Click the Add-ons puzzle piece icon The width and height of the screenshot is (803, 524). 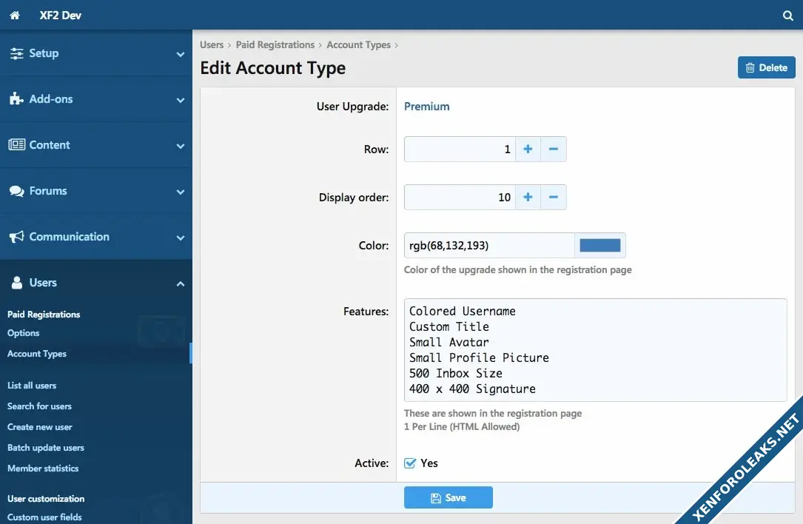pyautogui.click(x=16, y=99)
